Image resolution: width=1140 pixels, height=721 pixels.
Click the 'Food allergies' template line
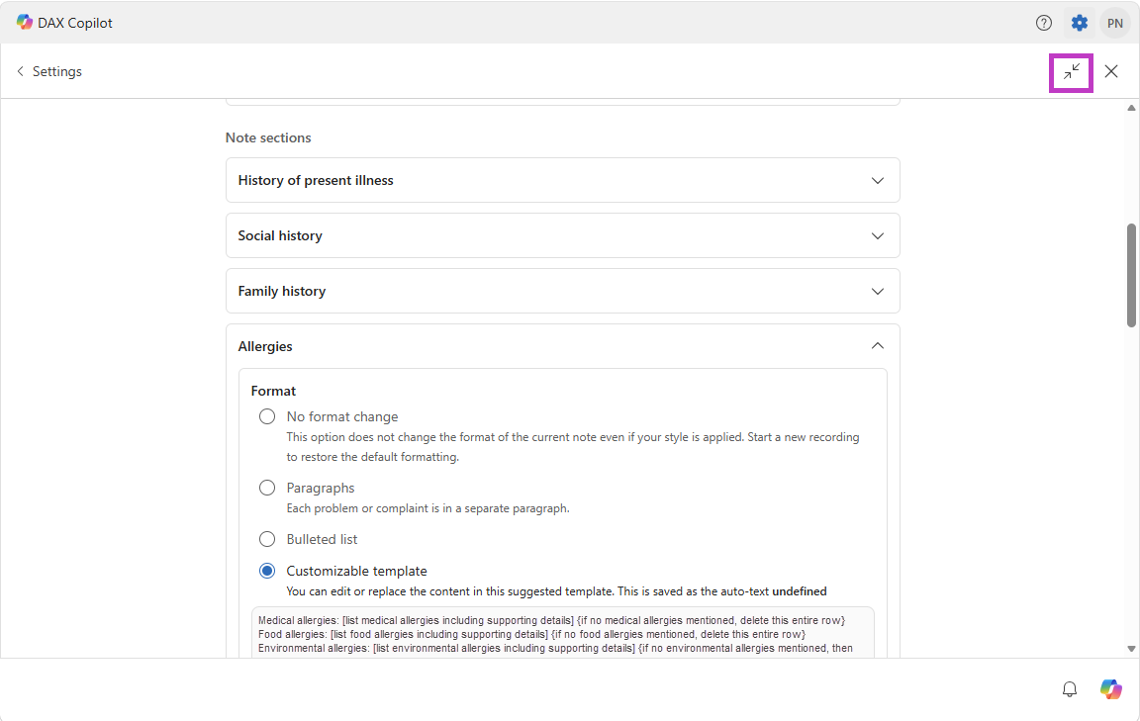531,635
